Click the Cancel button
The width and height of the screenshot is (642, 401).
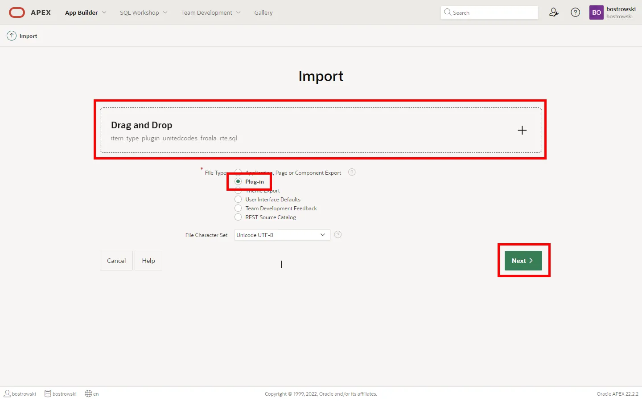pyautogui.click(x=116, y=261)
